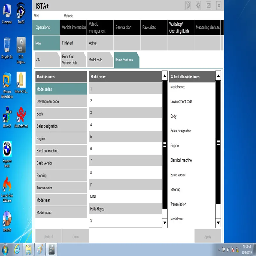Image resolution: width=256 pixels, height=256 pixels.
Task: Choose Rolls-Royce in Model series list
Action: point(125,209)
